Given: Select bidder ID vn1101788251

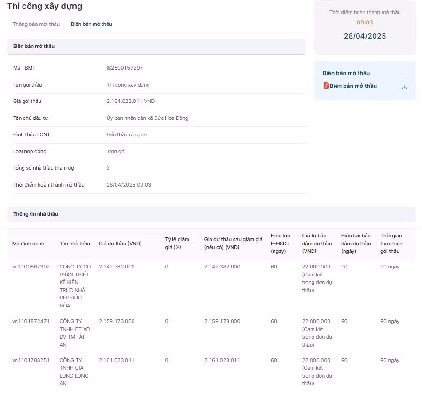Looking at the screenshot, I should 31,360.
